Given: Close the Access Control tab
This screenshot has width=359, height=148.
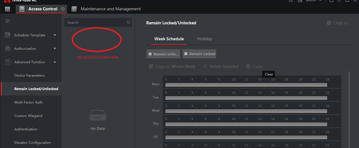Looking at the screenshot, I should 63,9.
